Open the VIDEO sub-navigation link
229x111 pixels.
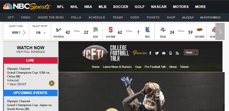pos(26,18)
